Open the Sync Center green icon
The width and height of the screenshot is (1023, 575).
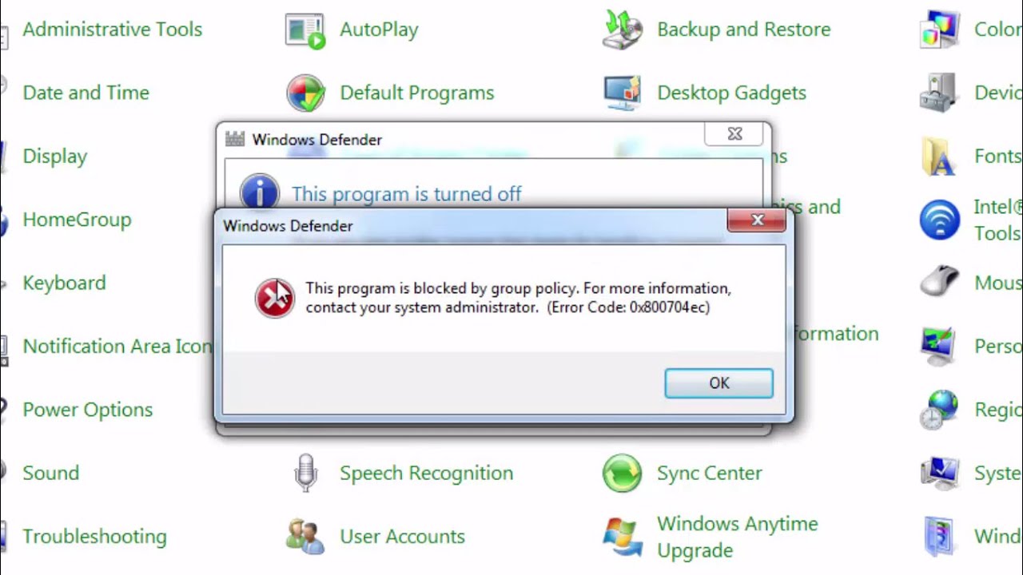click(x=623, y=473)
